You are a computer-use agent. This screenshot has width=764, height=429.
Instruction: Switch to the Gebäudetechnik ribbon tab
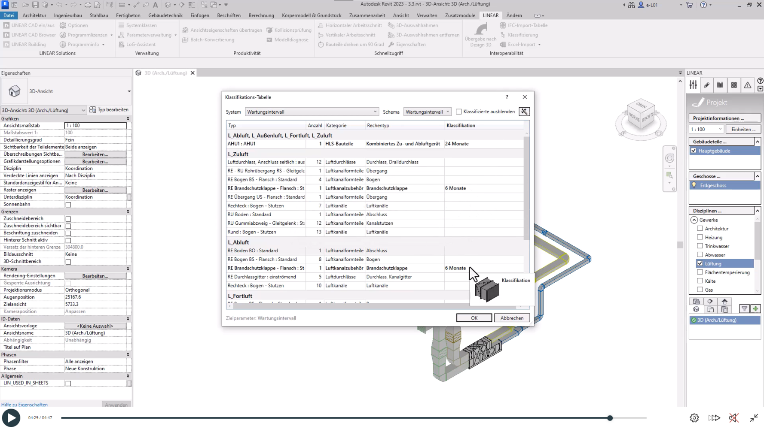tap(165, 15)
